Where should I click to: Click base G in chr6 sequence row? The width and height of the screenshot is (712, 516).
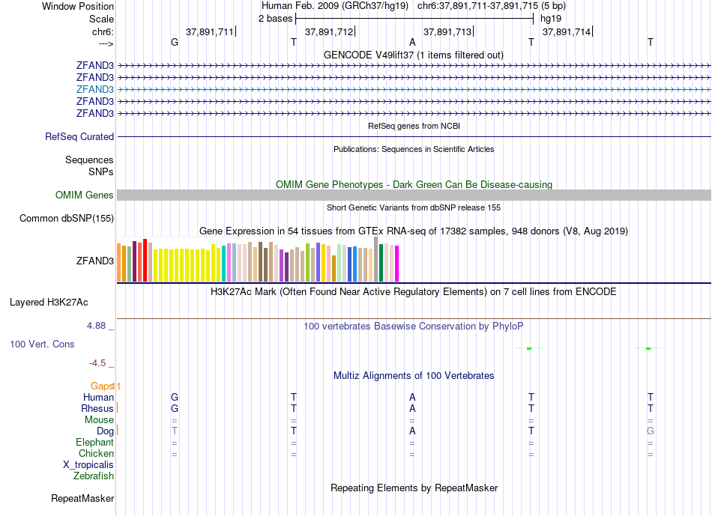pyautogui.click(x=175, y=42)
